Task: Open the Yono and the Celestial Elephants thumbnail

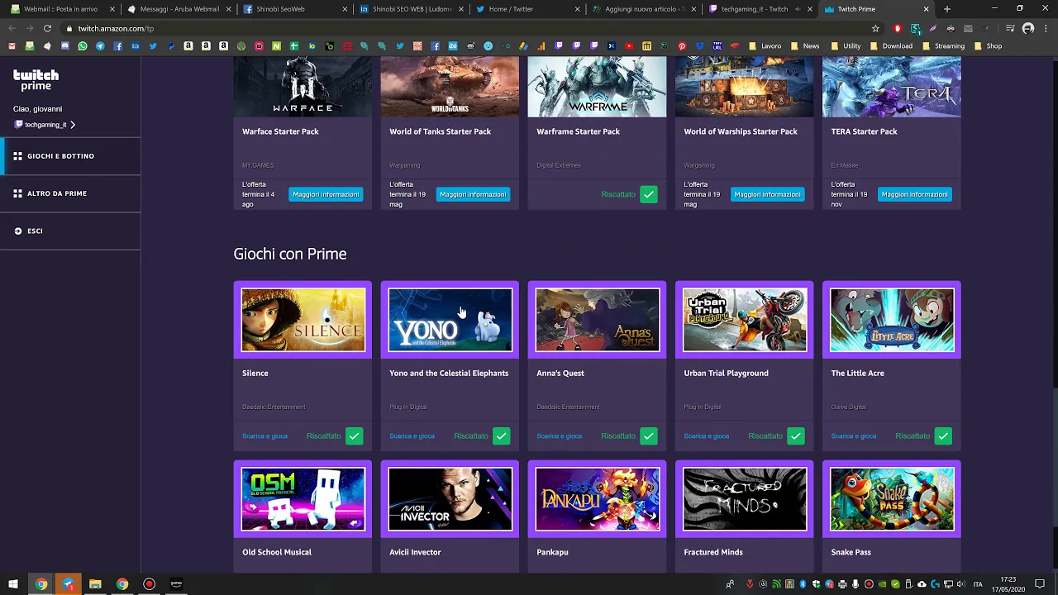Action: 450,320
